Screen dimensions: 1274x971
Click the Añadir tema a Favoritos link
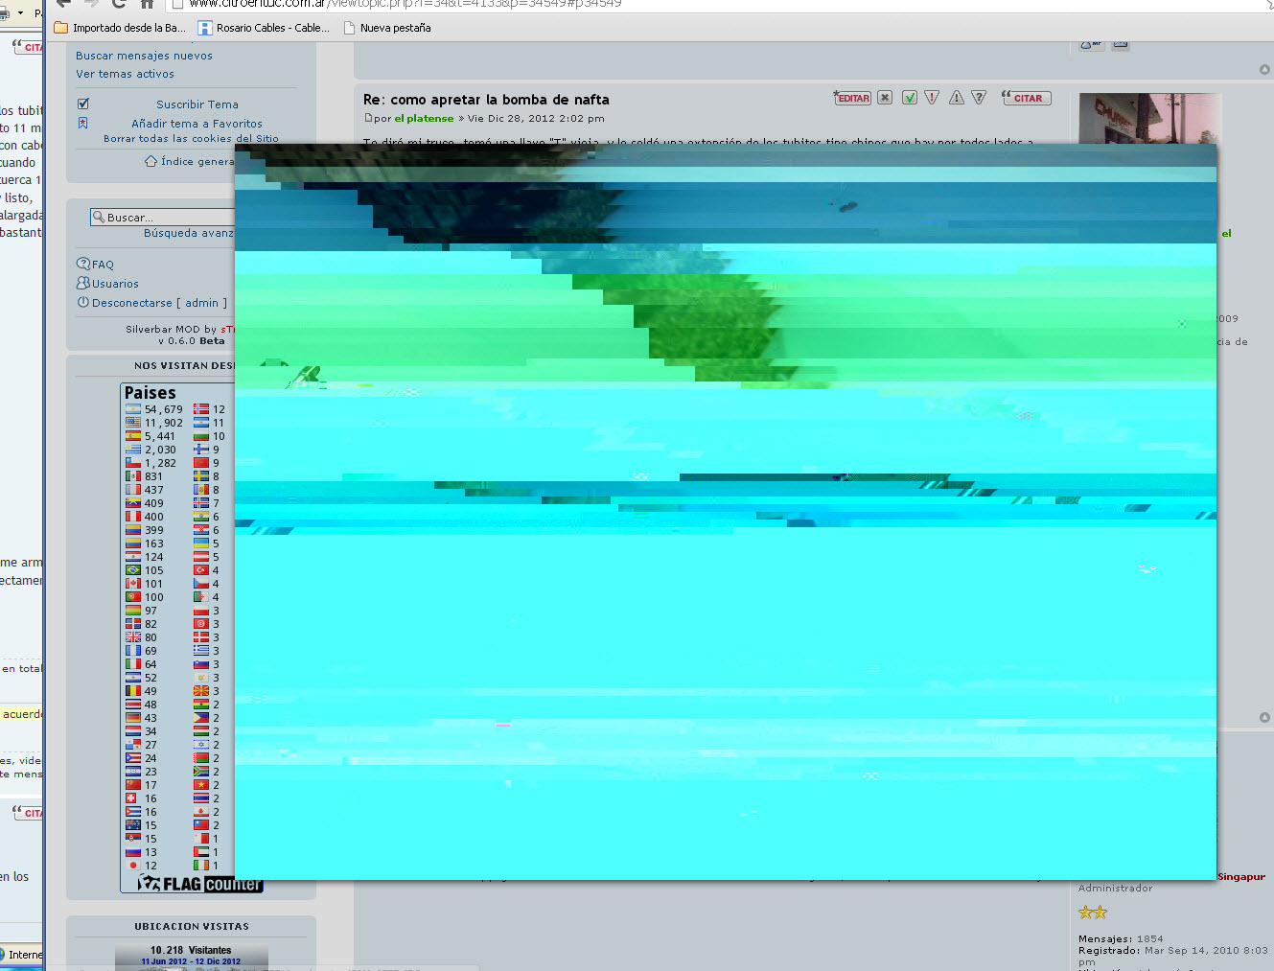click(x=197, y=124)
